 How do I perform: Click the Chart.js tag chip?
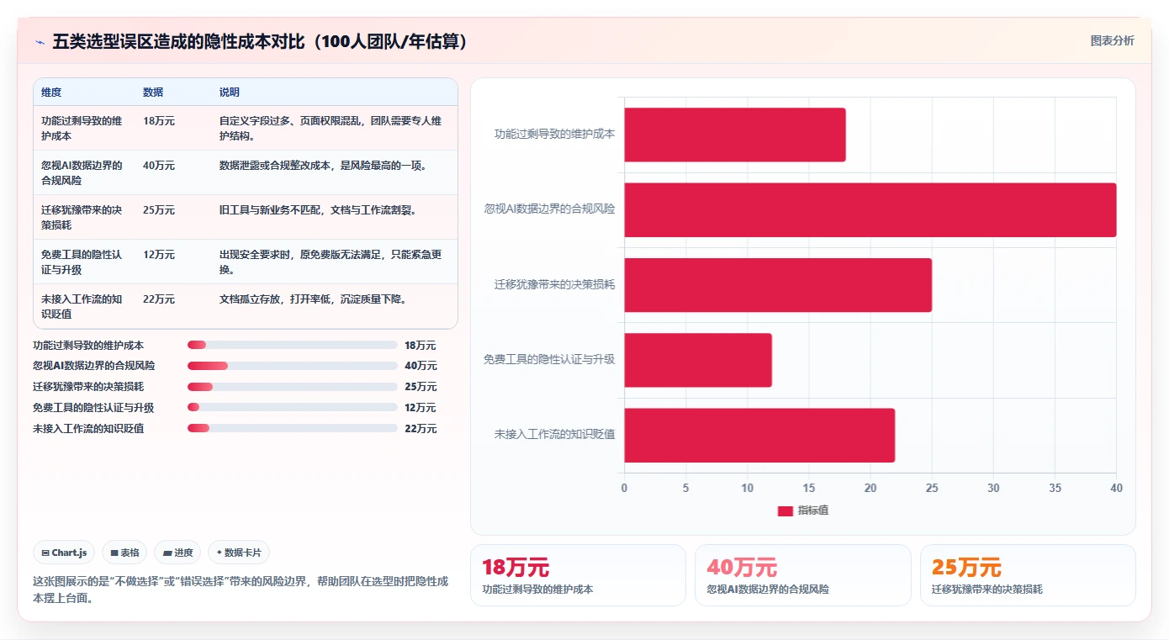64,553
